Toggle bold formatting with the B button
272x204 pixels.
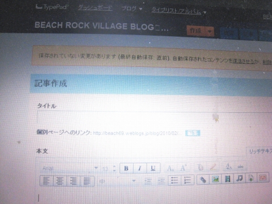click(126, 168)
